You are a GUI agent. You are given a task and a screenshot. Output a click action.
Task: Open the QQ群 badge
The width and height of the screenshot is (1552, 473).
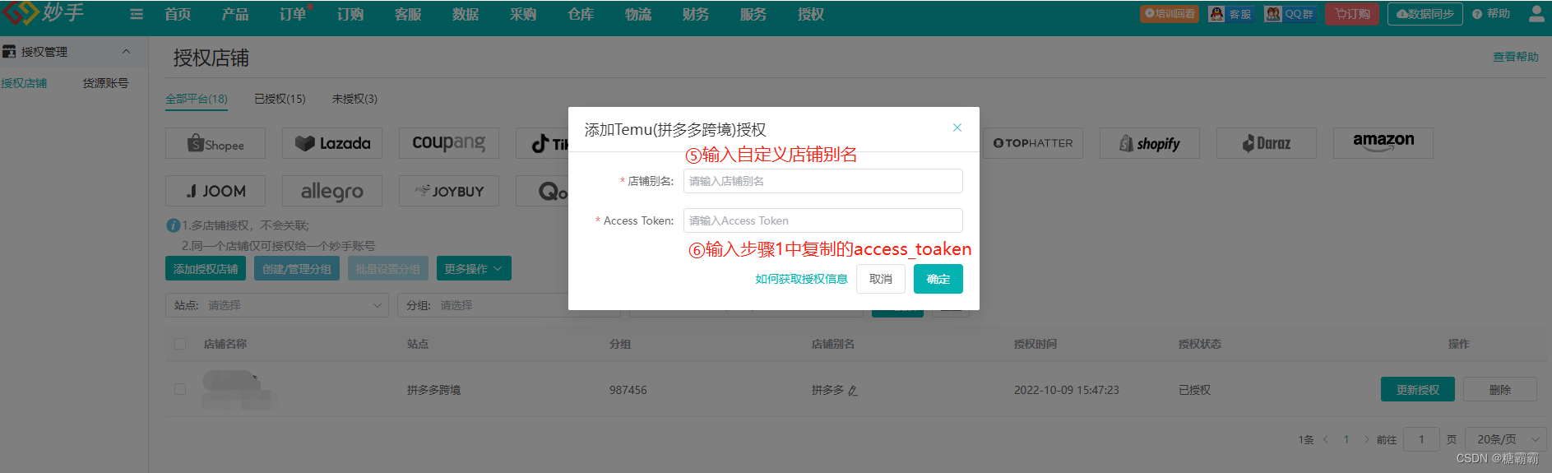pyautogui.click(x=1290, y=14)
